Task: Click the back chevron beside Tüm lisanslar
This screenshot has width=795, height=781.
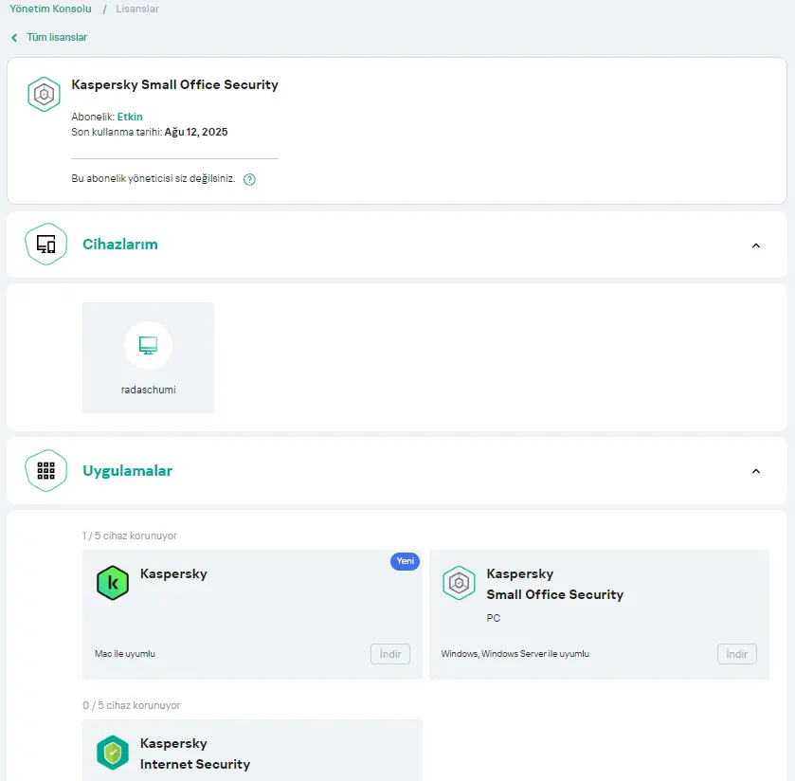Action: (x=14, y=38)
